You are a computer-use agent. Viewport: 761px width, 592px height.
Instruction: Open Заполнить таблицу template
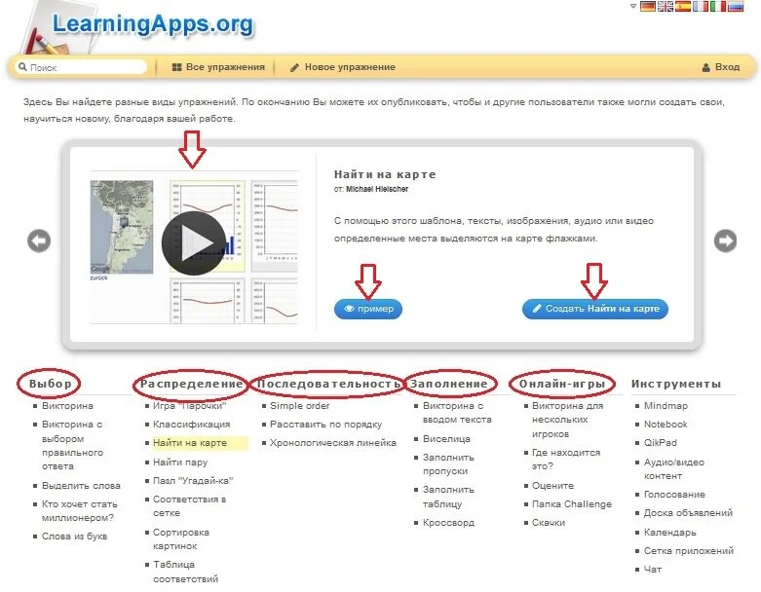[x=448, y=497]
